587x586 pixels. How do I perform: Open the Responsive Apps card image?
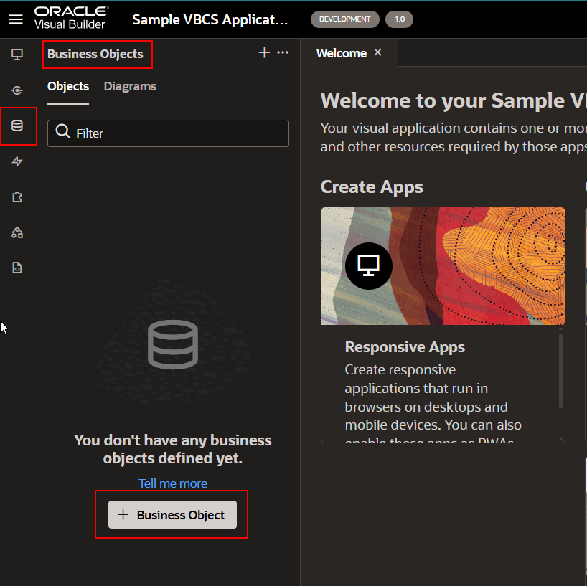[443, 266]
